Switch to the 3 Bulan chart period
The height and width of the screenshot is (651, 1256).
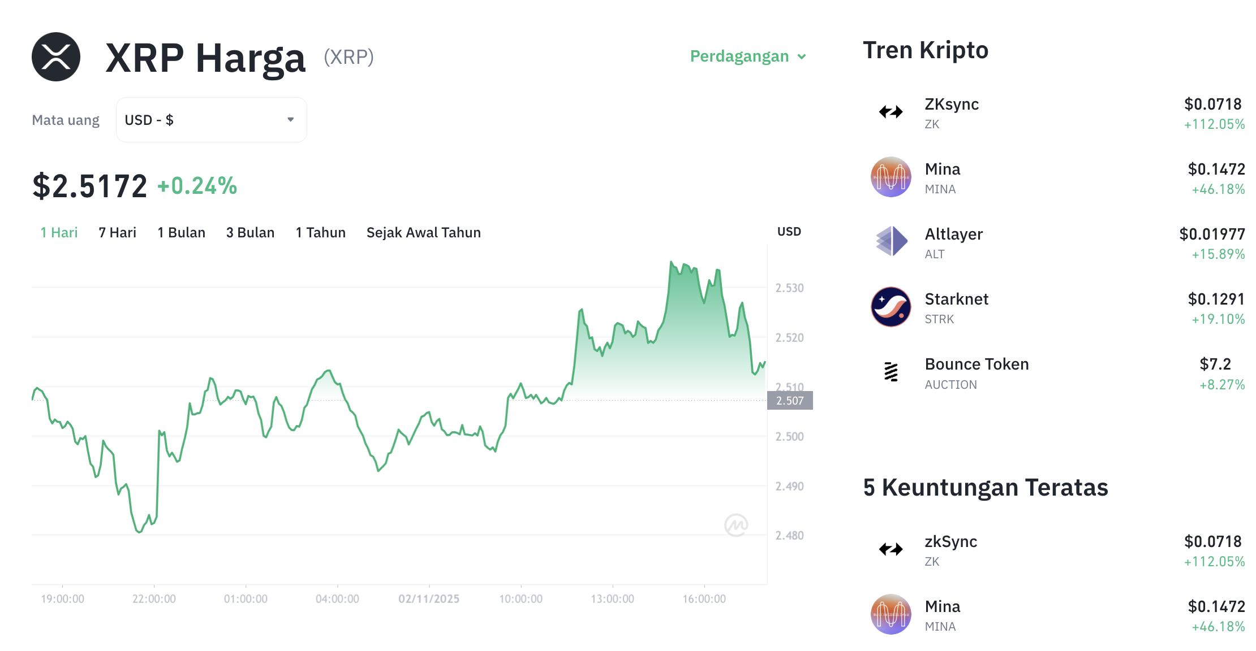250,232
